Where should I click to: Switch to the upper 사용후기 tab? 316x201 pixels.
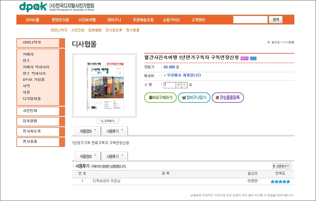tap(115, 131)
